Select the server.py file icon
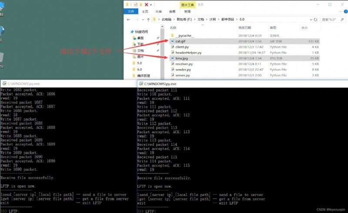348x213 pixels. [173, 75]
